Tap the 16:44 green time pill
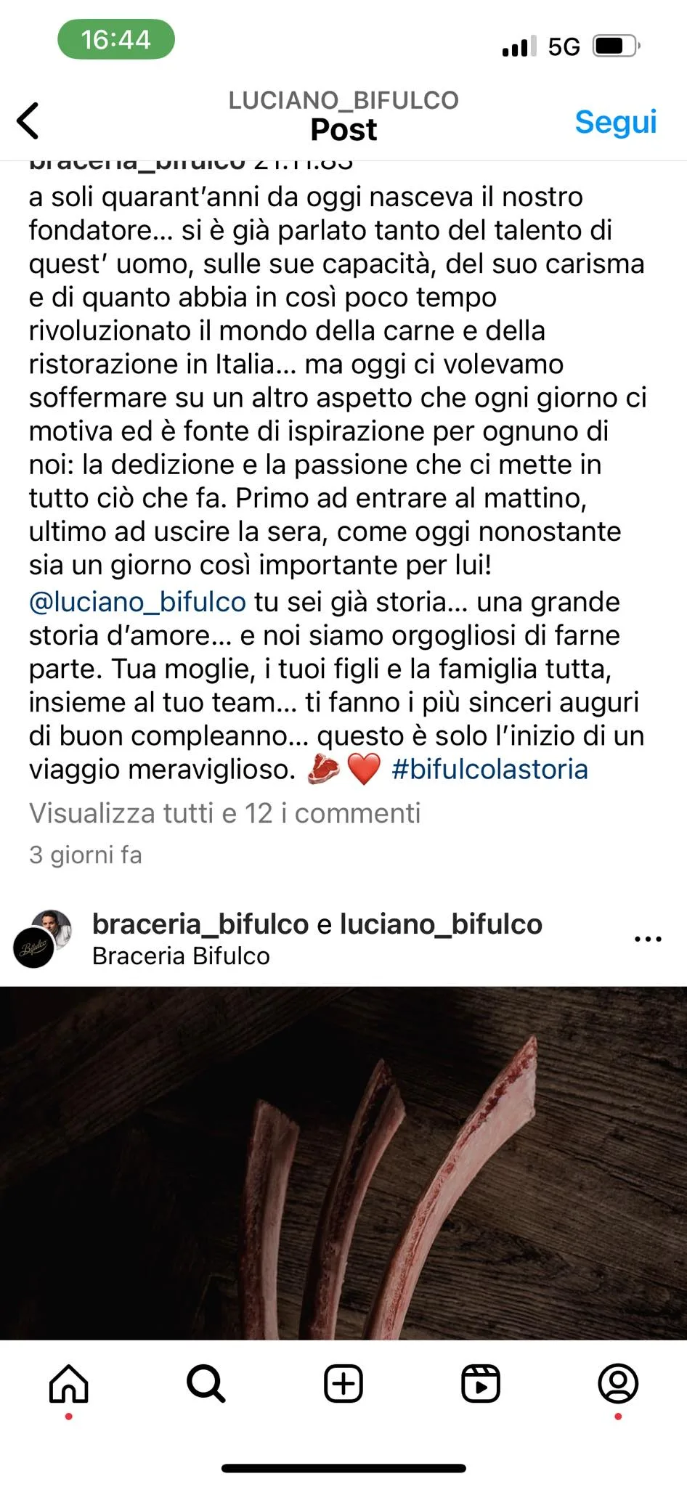Image resolution: width=687 pixels, height=1487 pixels. (116, 39)
